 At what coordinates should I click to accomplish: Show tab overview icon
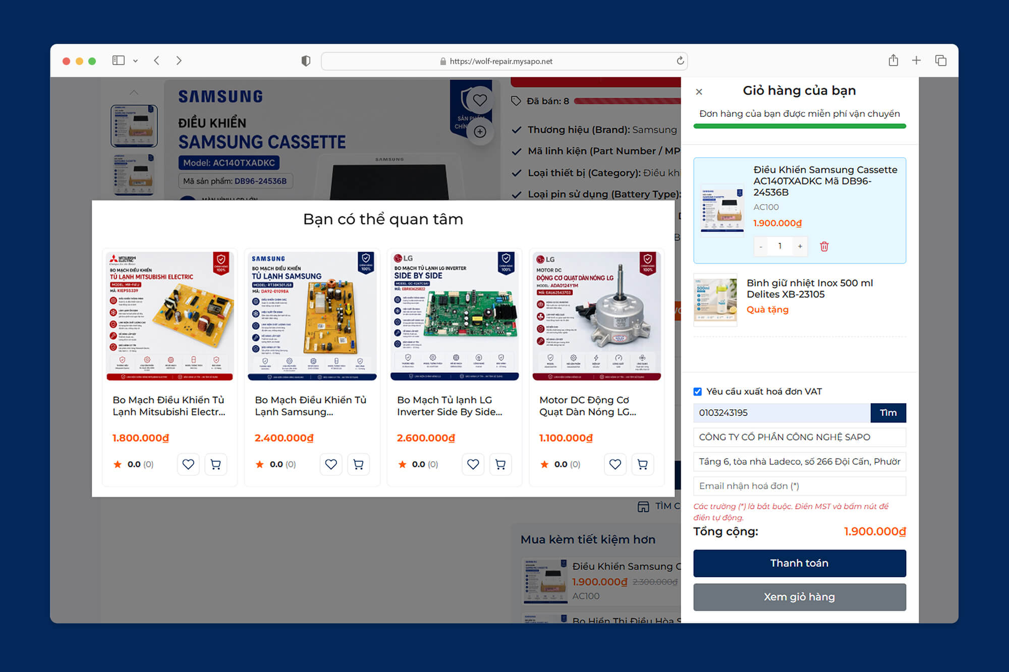[940, 60]
